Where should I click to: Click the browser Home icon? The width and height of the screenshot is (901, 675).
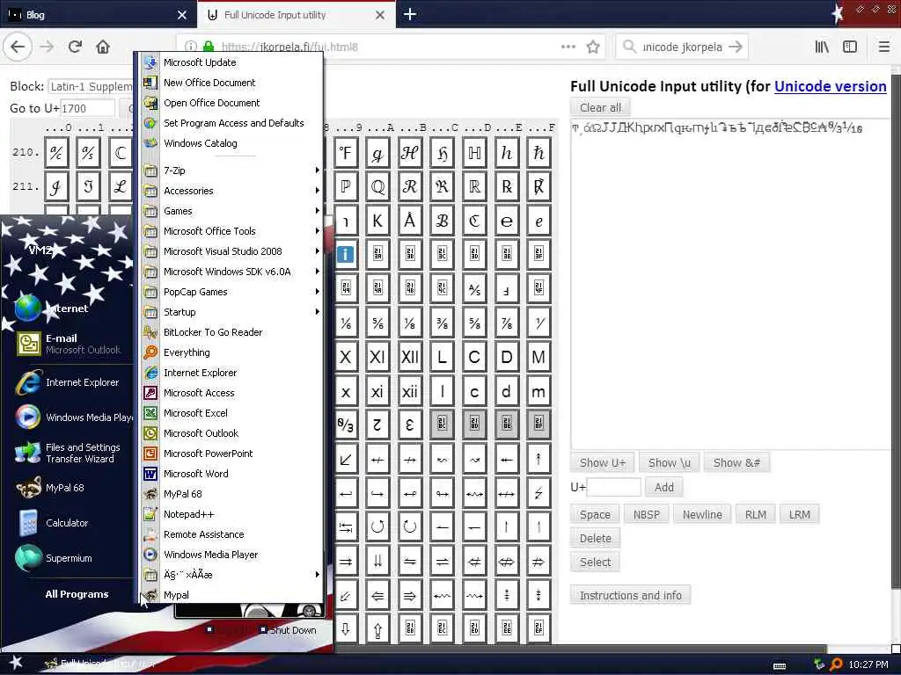pos(103,47)
